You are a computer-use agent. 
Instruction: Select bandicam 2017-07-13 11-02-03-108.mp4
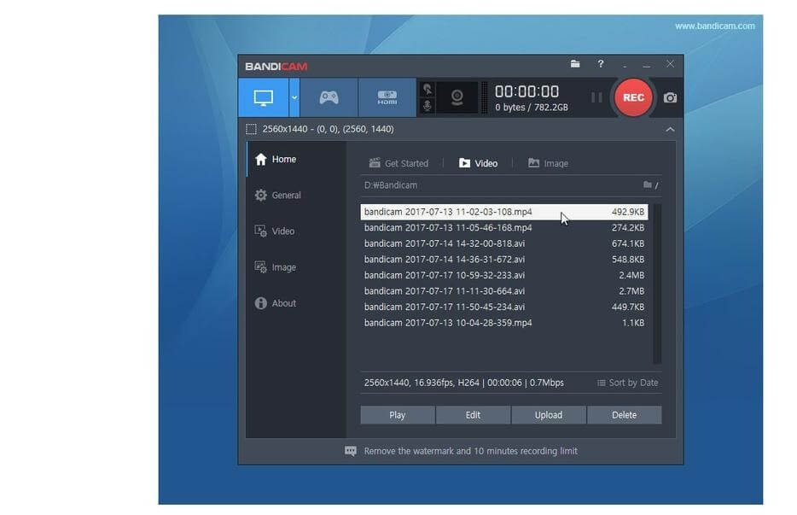coord(504,212)
